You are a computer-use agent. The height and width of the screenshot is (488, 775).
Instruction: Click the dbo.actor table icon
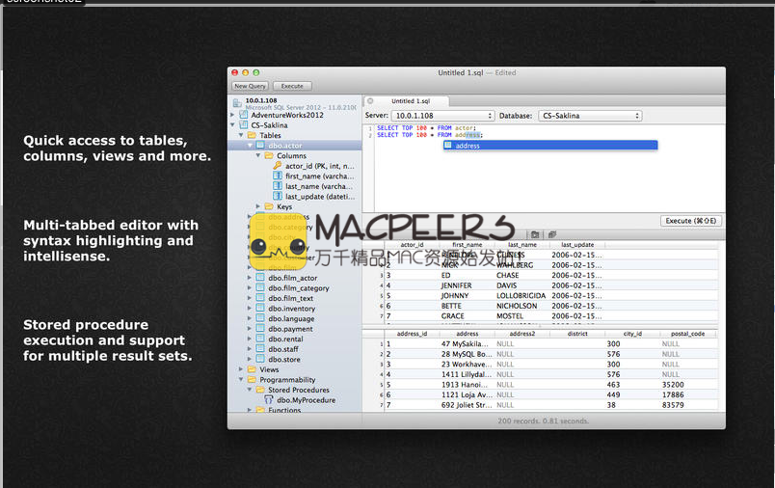pos(260,146)
